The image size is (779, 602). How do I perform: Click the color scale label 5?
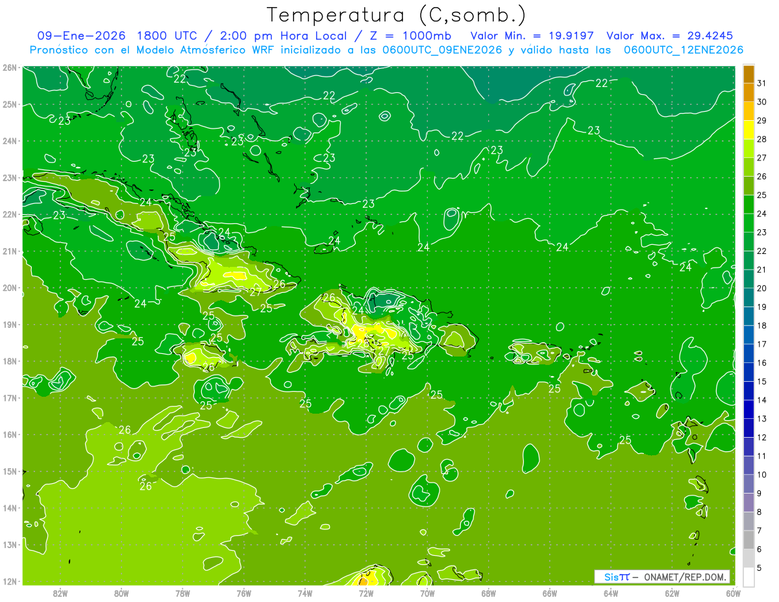coord(760,568)
